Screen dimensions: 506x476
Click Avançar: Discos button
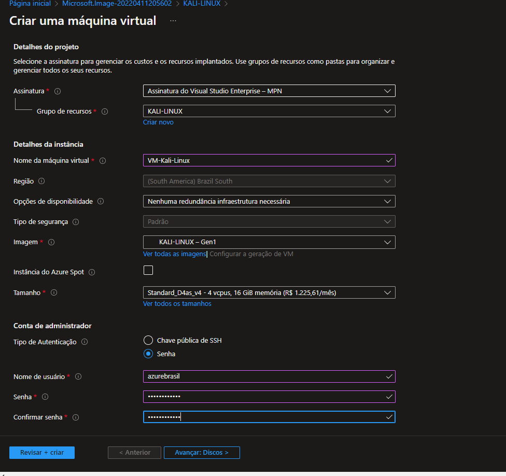202,453
